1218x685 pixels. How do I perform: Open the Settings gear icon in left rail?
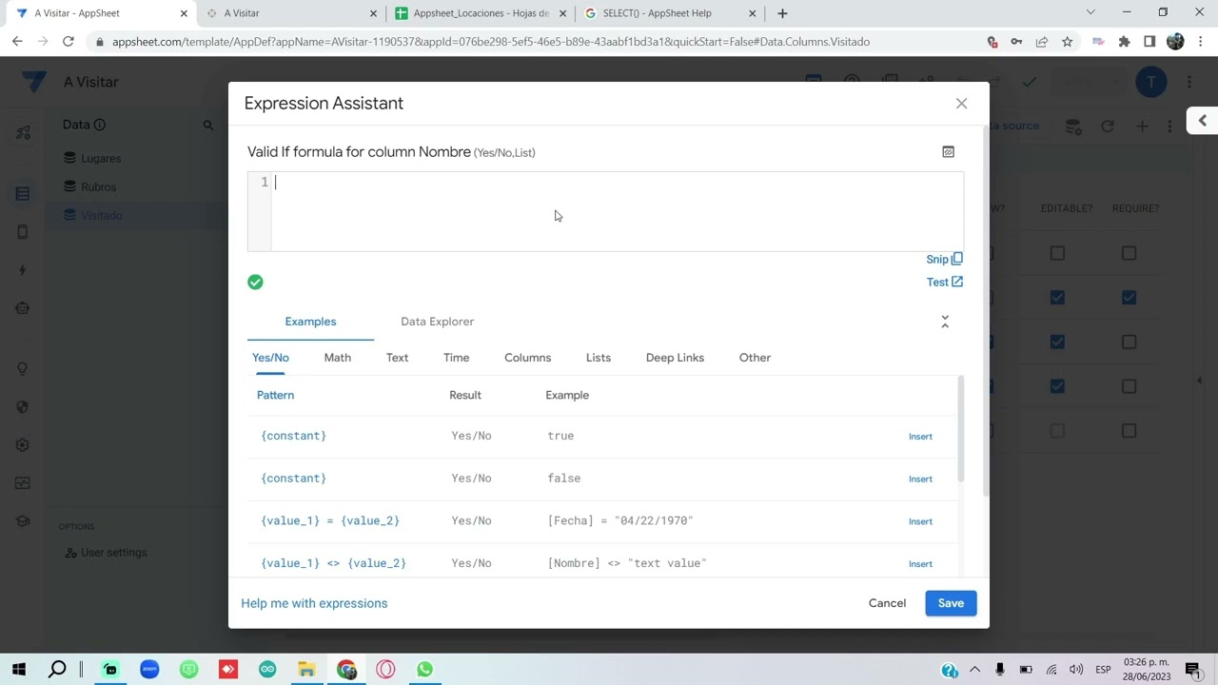22,445
